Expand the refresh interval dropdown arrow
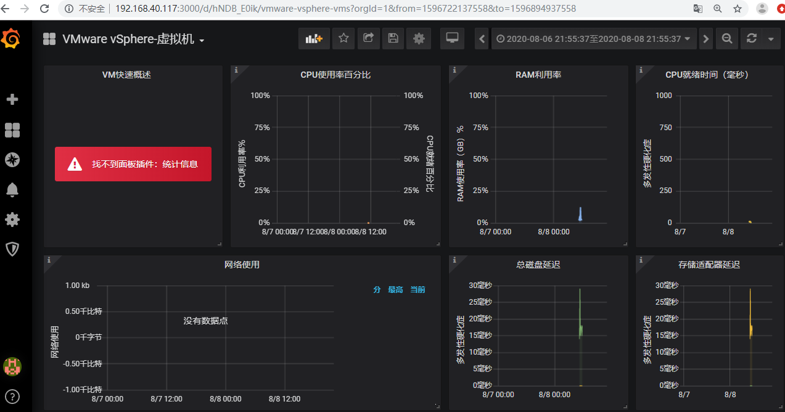The height and width of the screenshot is (412, 785). click(771, 38)
